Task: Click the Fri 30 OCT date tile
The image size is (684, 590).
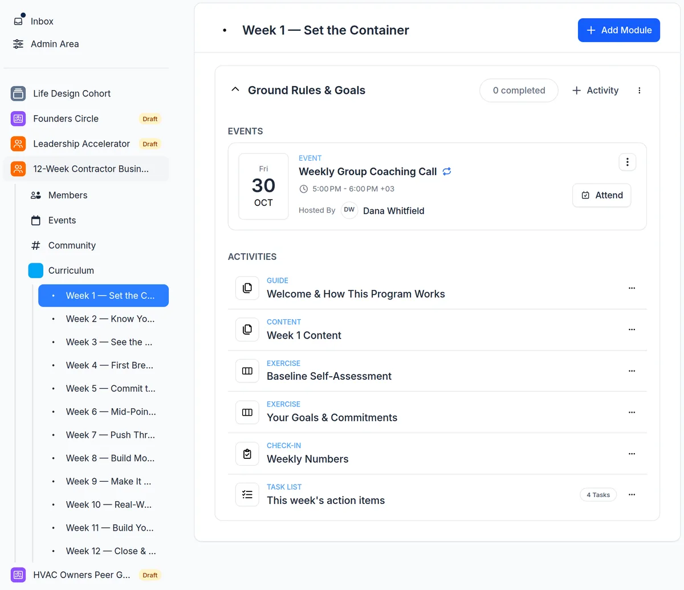Action: [x=263, y=186]
